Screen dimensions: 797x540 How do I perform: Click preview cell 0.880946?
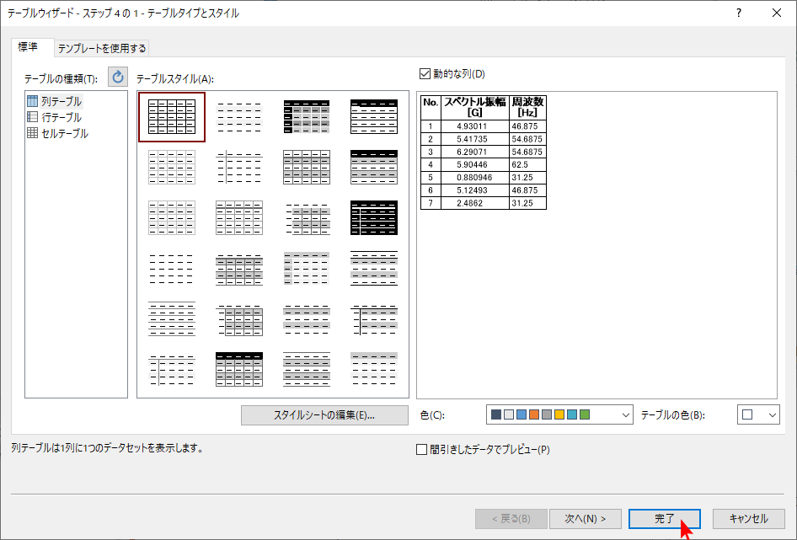[474, 178]
